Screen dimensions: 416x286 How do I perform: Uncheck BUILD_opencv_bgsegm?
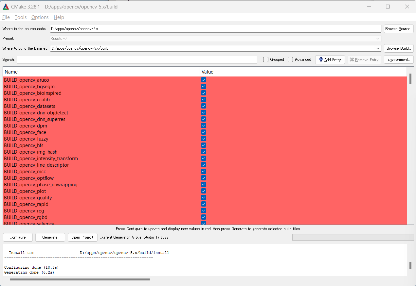(204, 86)
